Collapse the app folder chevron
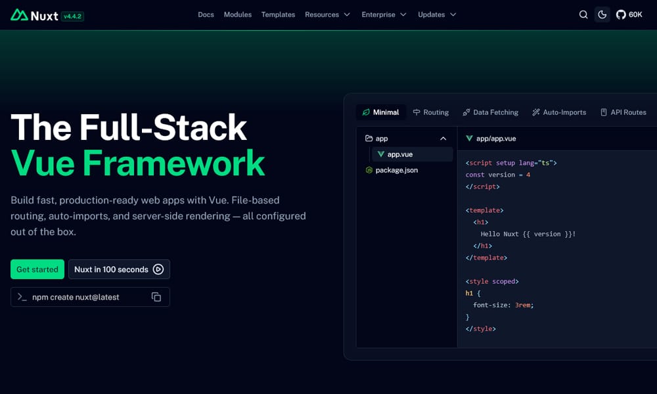657x394 pixels. coord(443,139)
